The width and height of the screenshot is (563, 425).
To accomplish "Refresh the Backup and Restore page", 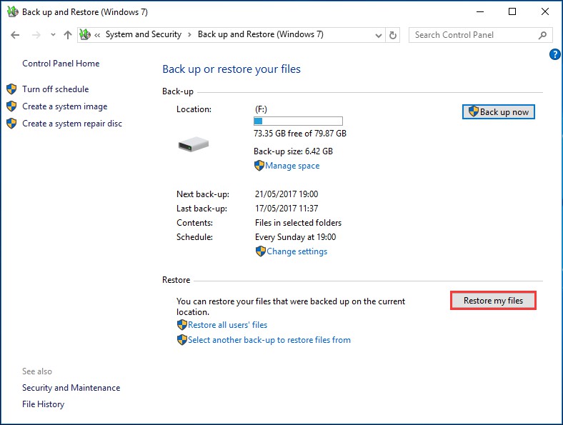I will [x=393, y=35].
